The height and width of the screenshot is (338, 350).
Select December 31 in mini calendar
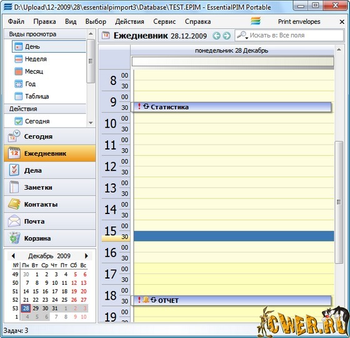[55, 308]
